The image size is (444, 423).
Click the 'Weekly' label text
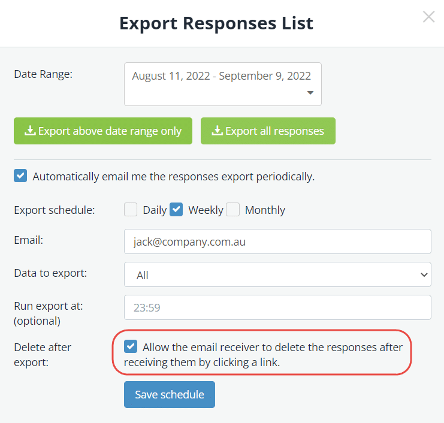[x=206, y=210]
